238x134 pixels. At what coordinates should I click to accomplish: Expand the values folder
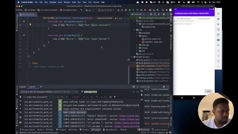click(137, 48)
